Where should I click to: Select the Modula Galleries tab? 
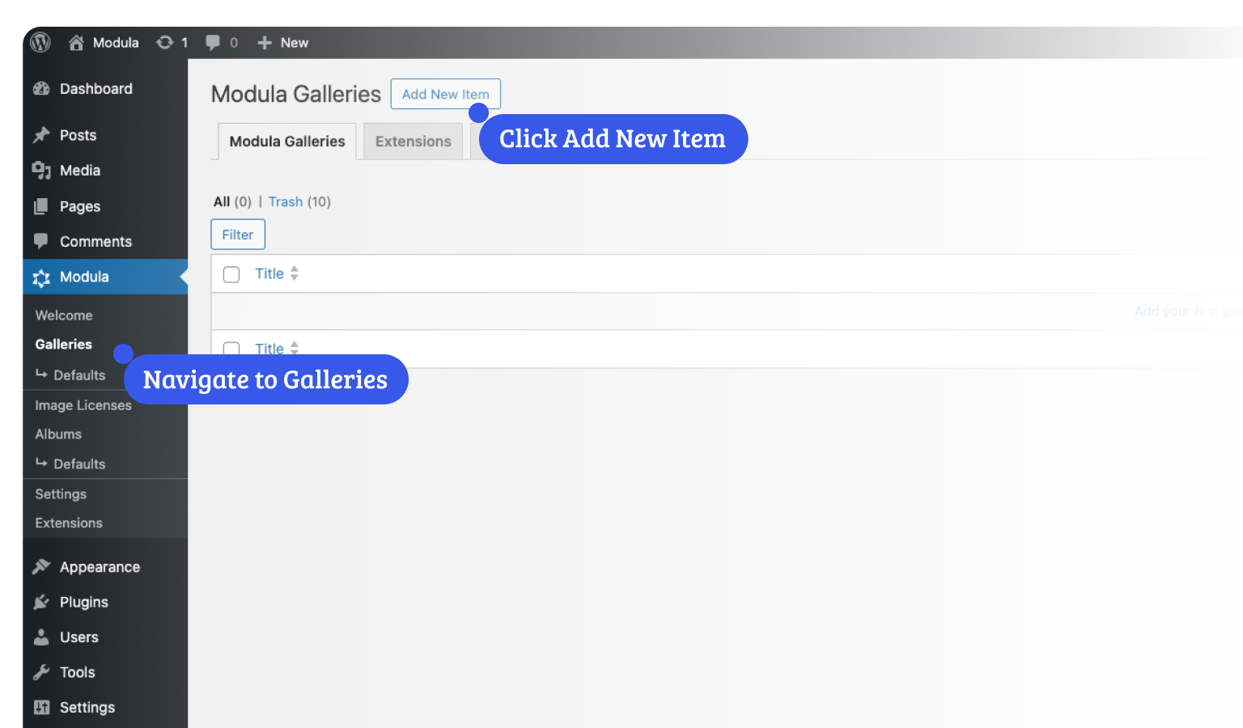[287, 142]
